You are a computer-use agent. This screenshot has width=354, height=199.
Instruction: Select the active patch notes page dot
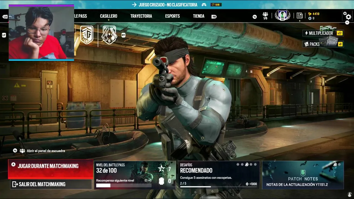[x=335, y=164]
